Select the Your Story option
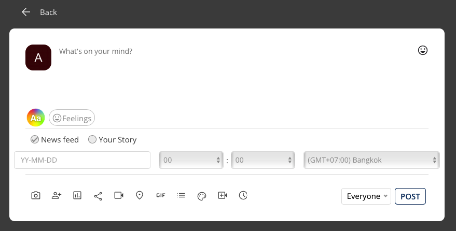Screen dimensions: 456x231 [92, 140]
